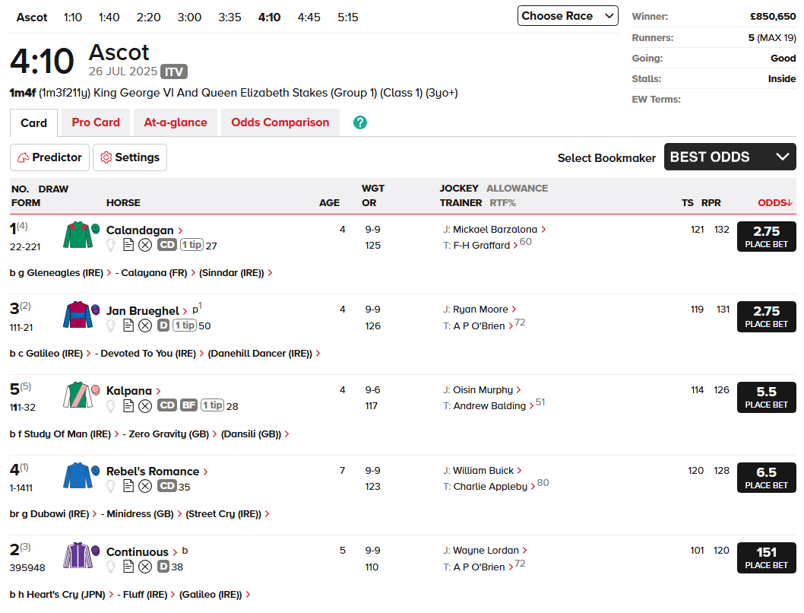This screenshot has height=613, width=804.
Task: Open the 1 tip badge on Calandagan
Action: (192, 245)
